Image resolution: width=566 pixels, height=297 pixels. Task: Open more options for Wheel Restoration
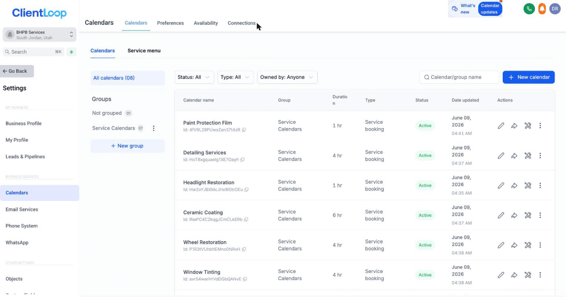click(540, 245)
